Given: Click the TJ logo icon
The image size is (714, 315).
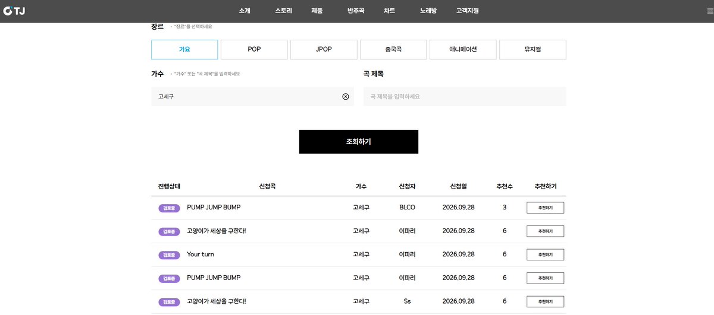Looking at the screenshot, I should [x=14, y=11].
